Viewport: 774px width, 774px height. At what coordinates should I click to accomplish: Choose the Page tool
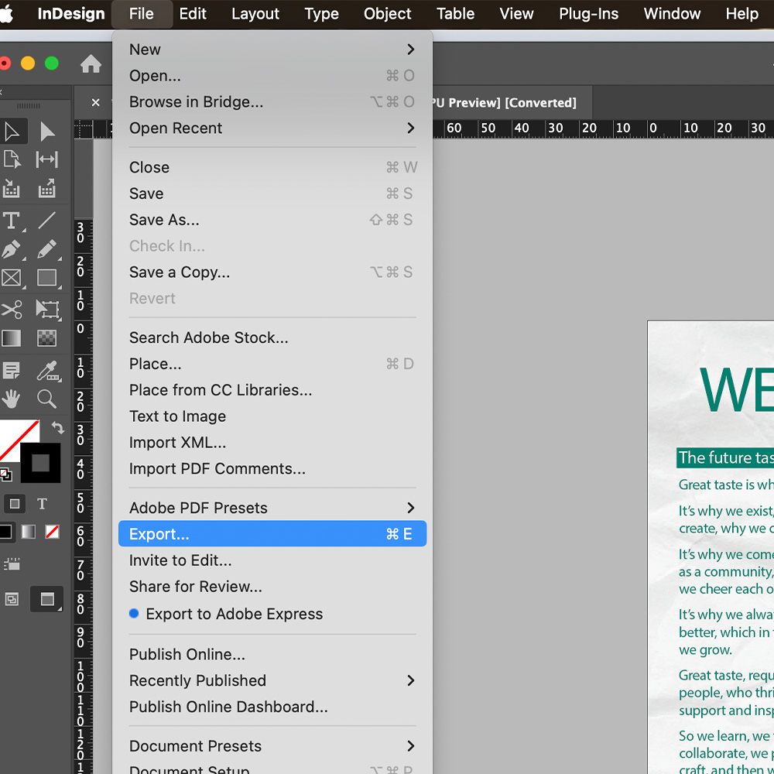[12, 160]
